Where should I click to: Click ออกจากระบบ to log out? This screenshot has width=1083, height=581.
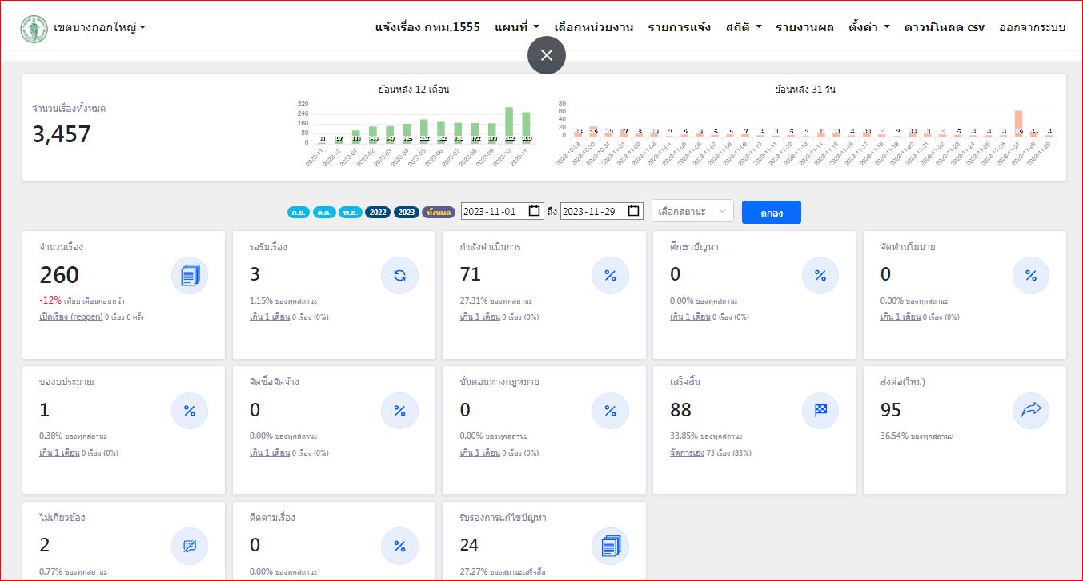click(1032, 27)
